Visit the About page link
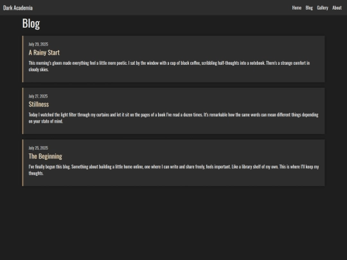The image size is (347, 260). tap(337, 8)
